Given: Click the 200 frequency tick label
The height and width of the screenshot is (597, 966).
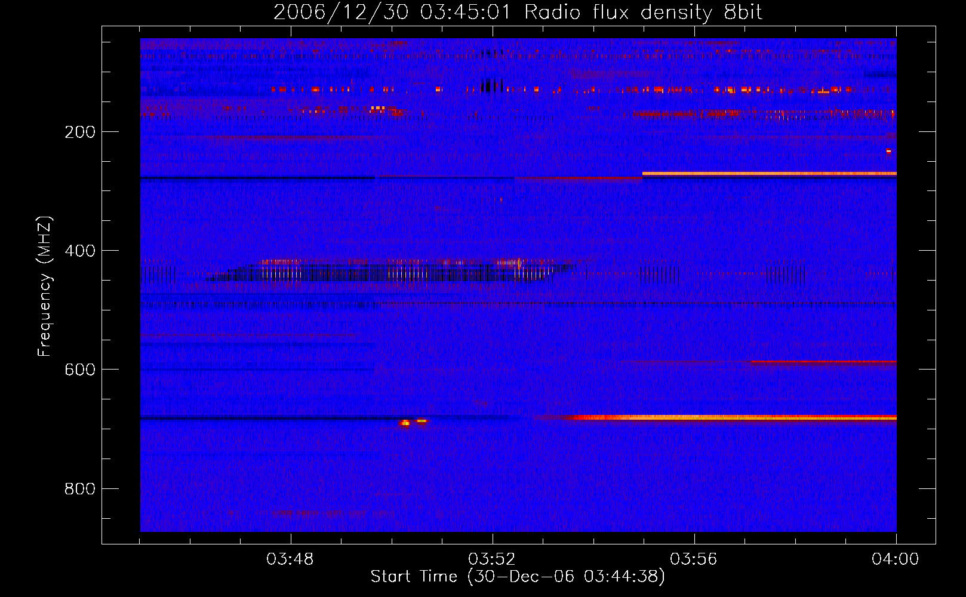Looking at the screenshot, I should pos(80,132).
